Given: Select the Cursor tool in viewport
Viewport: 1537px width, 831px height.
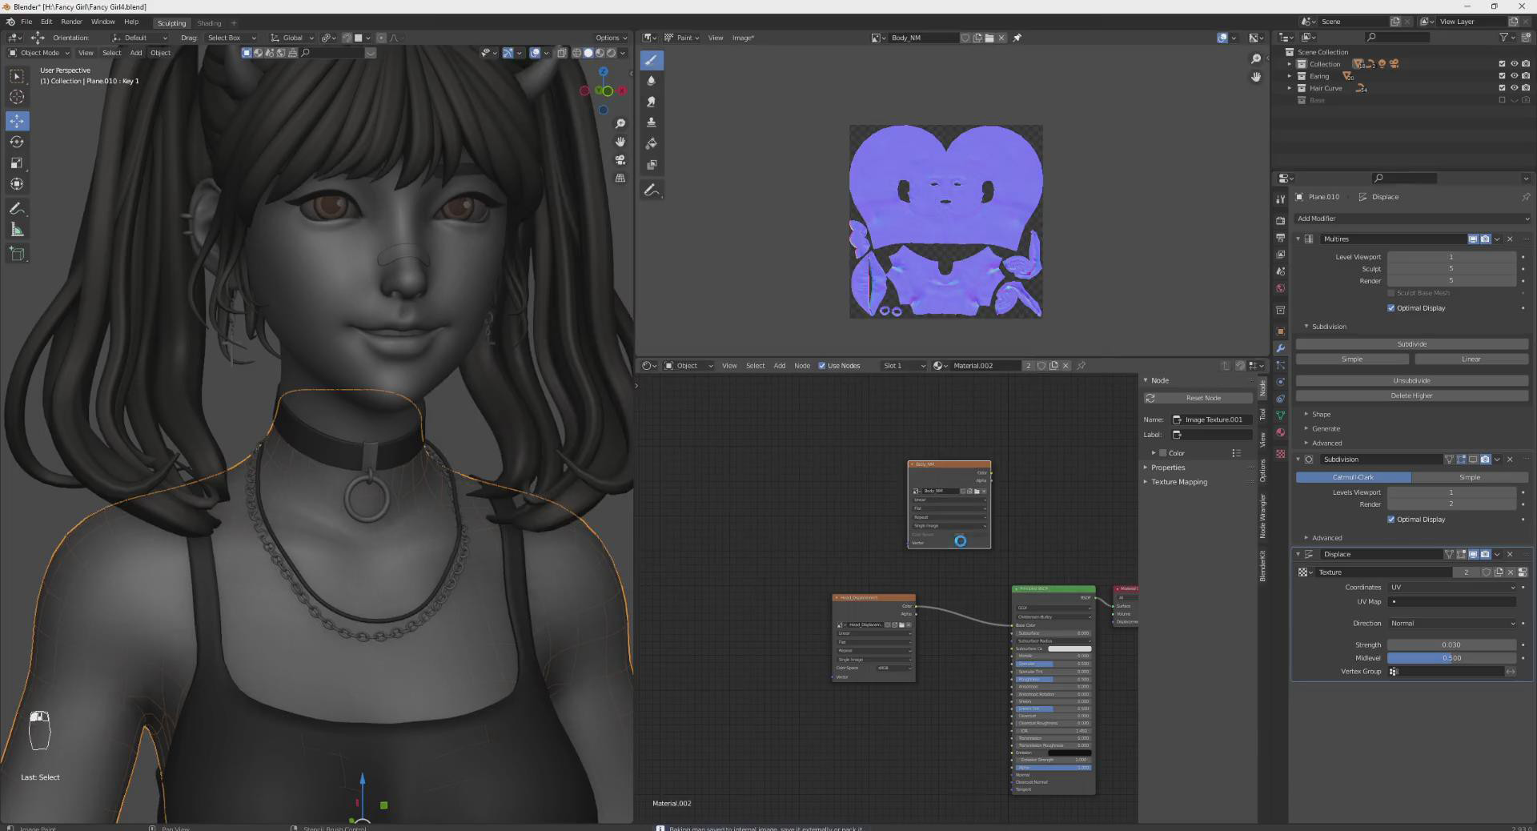Looking at the screenshot, I should (17, 97).
